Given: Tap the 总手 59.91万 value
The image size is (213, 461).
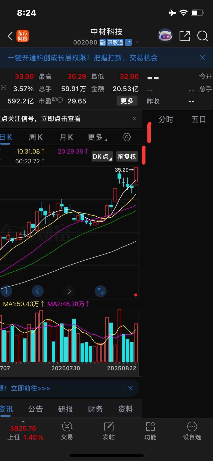Looking at the screenshot, I should pos(74,89).
